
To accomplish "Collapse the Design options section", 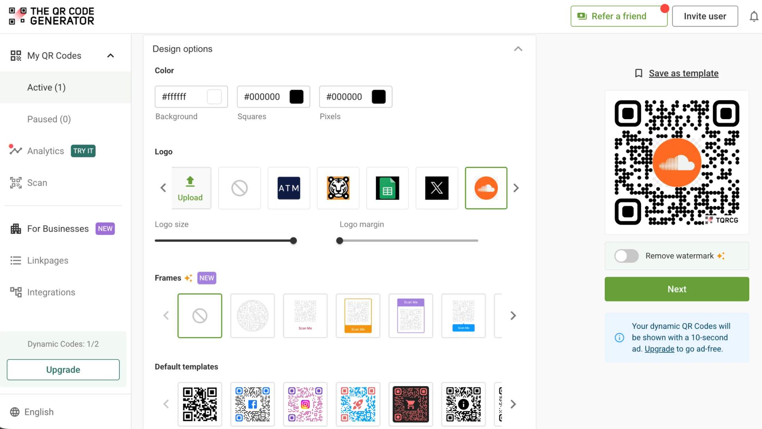I will (x=518, y=49).
